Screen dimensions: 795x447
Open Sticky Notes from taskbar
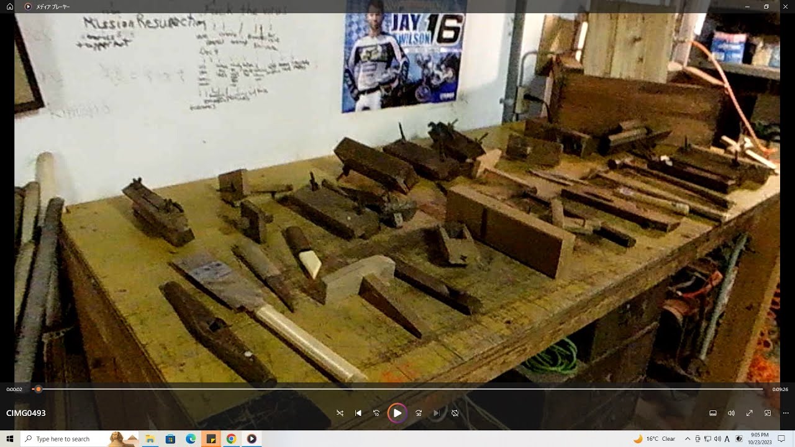tap(211, 439)
